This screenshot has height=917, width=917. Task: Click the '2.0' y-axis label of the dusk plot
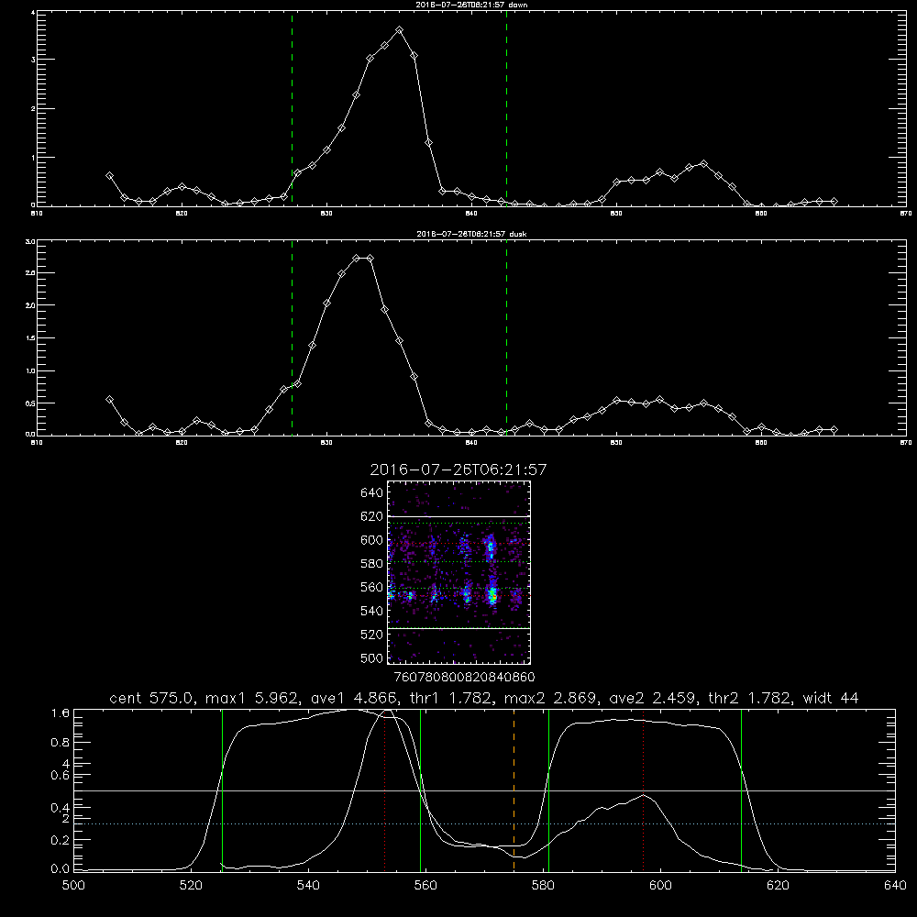pos(30,305)
